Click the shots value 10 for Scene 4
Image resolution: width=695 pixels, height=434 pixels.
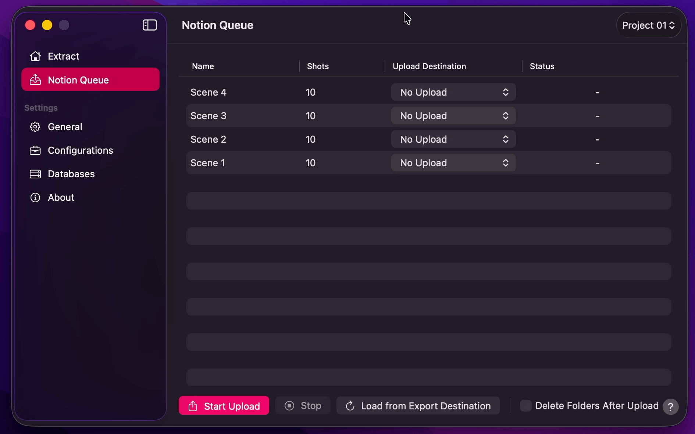pyautogui.click(x=310, y=92)
